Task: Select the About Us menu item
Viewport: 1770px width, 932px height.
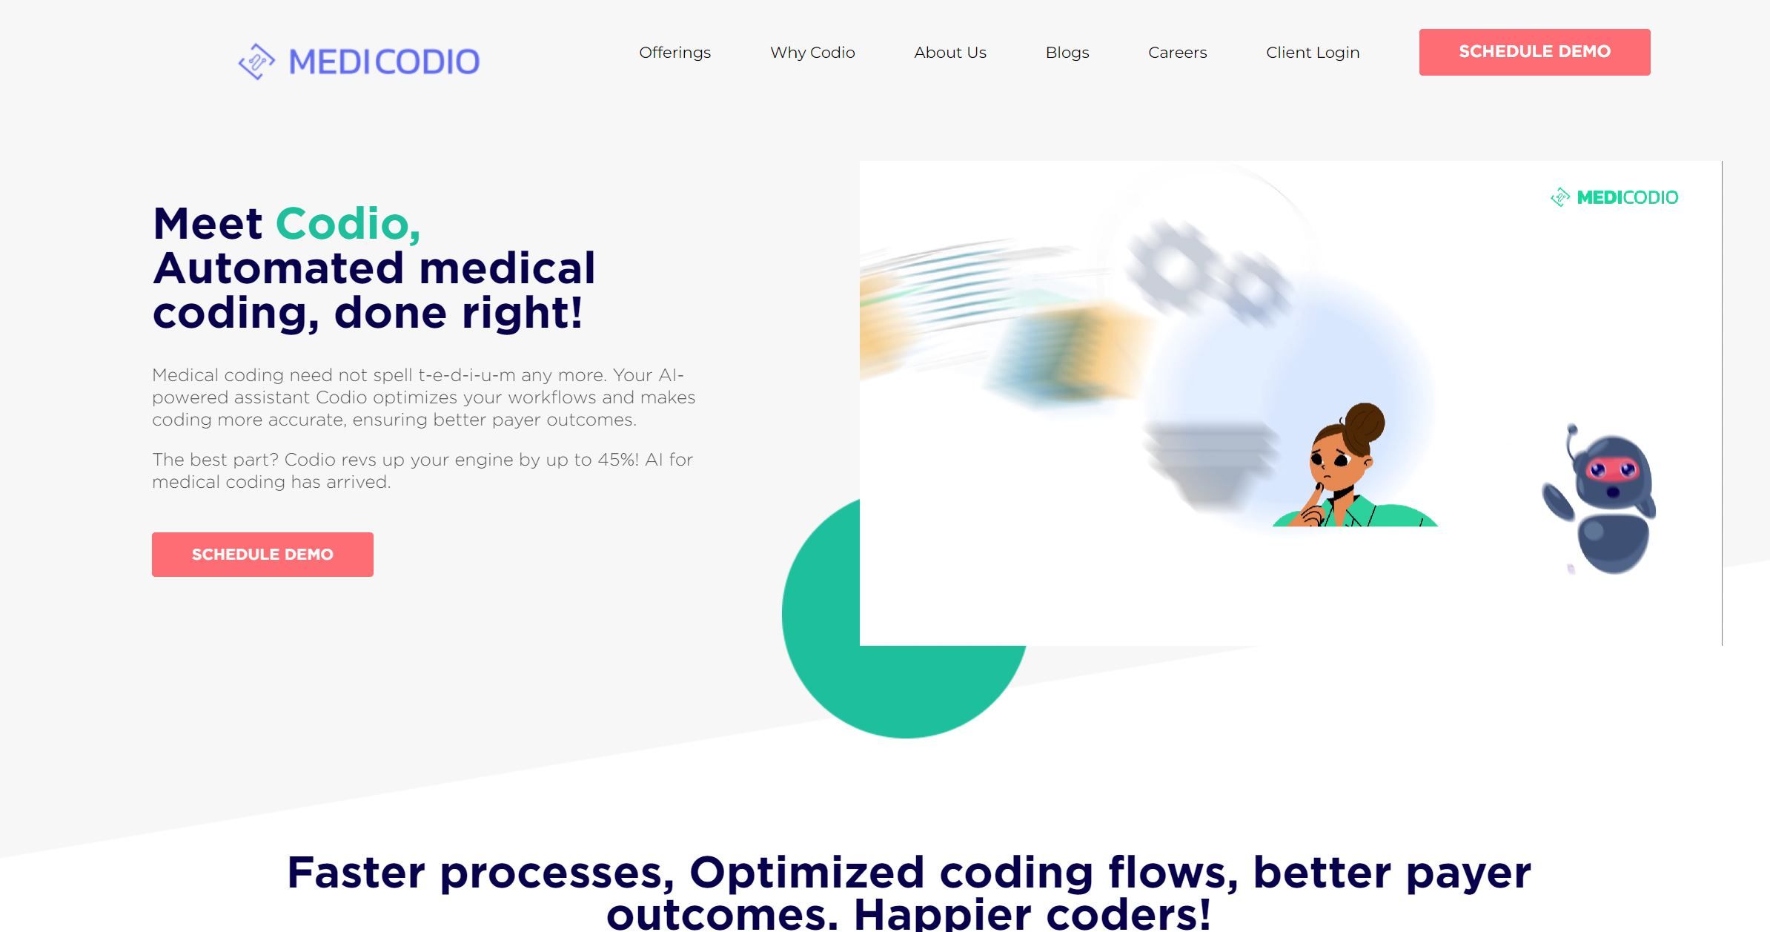Action: coord(949,51)
